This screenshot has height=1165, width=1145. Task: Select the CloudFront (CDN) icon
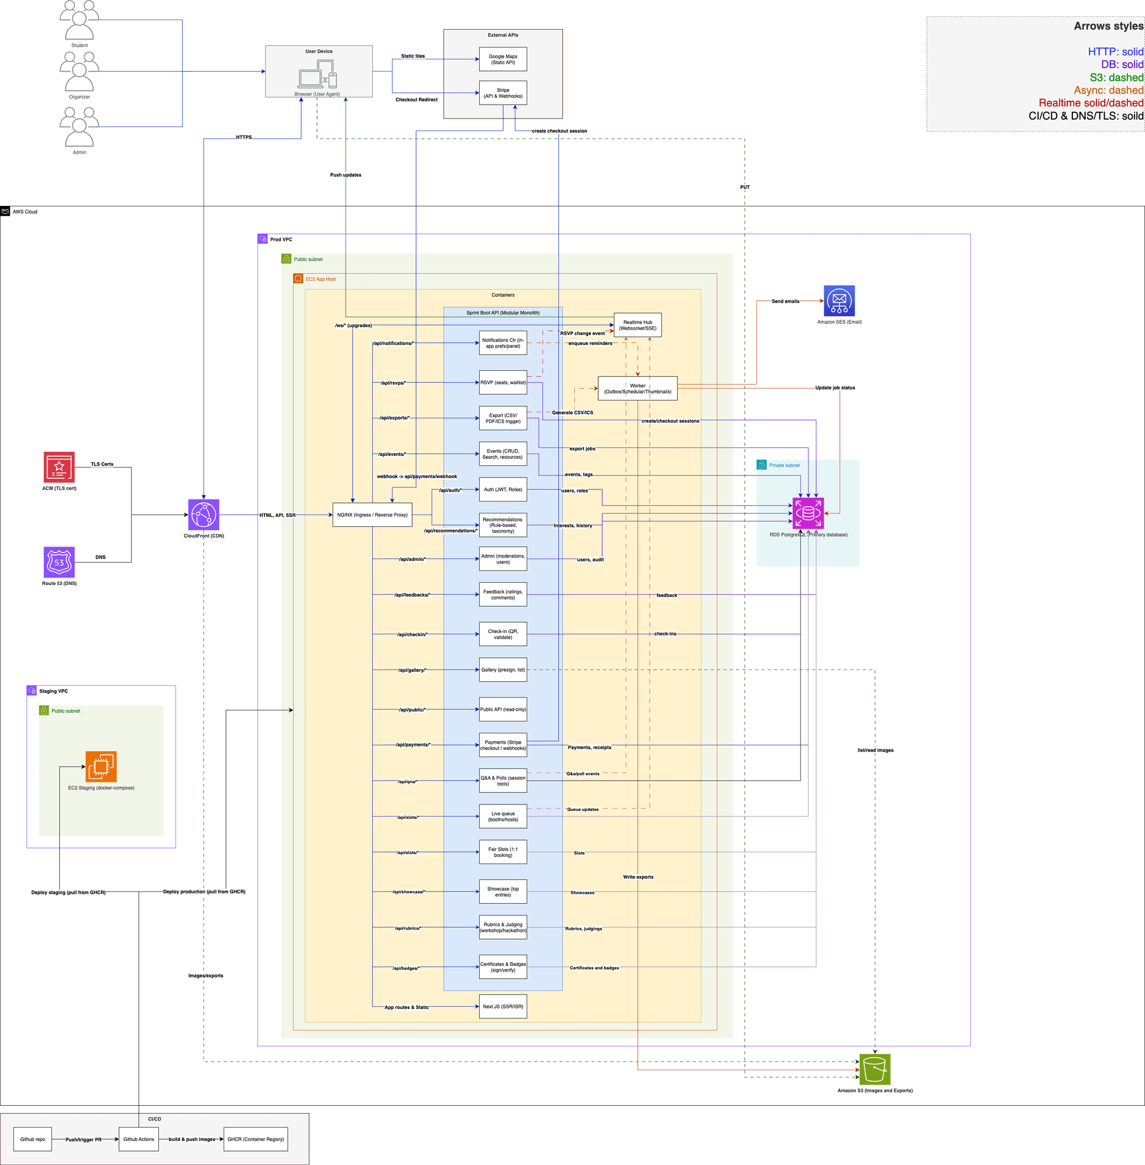pyautogui.click(x=204, y=515)
